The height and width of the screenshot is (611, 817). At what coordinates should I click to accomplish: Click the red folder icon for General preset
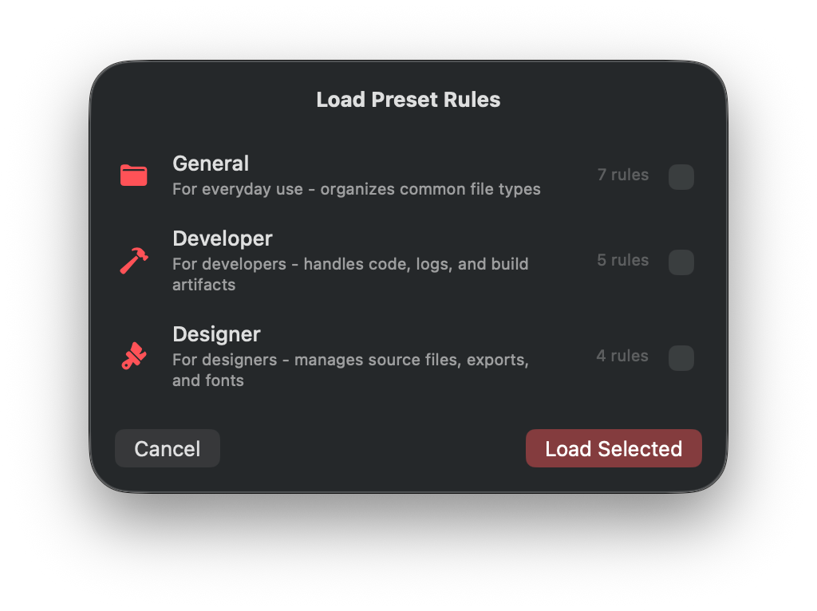[134, 175]
